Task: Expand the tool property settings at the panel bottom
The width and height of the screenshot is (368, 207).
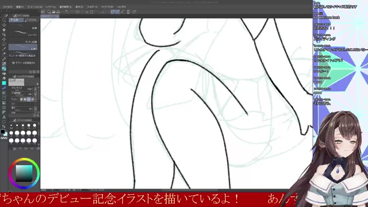Action: [x=38, y=116]
